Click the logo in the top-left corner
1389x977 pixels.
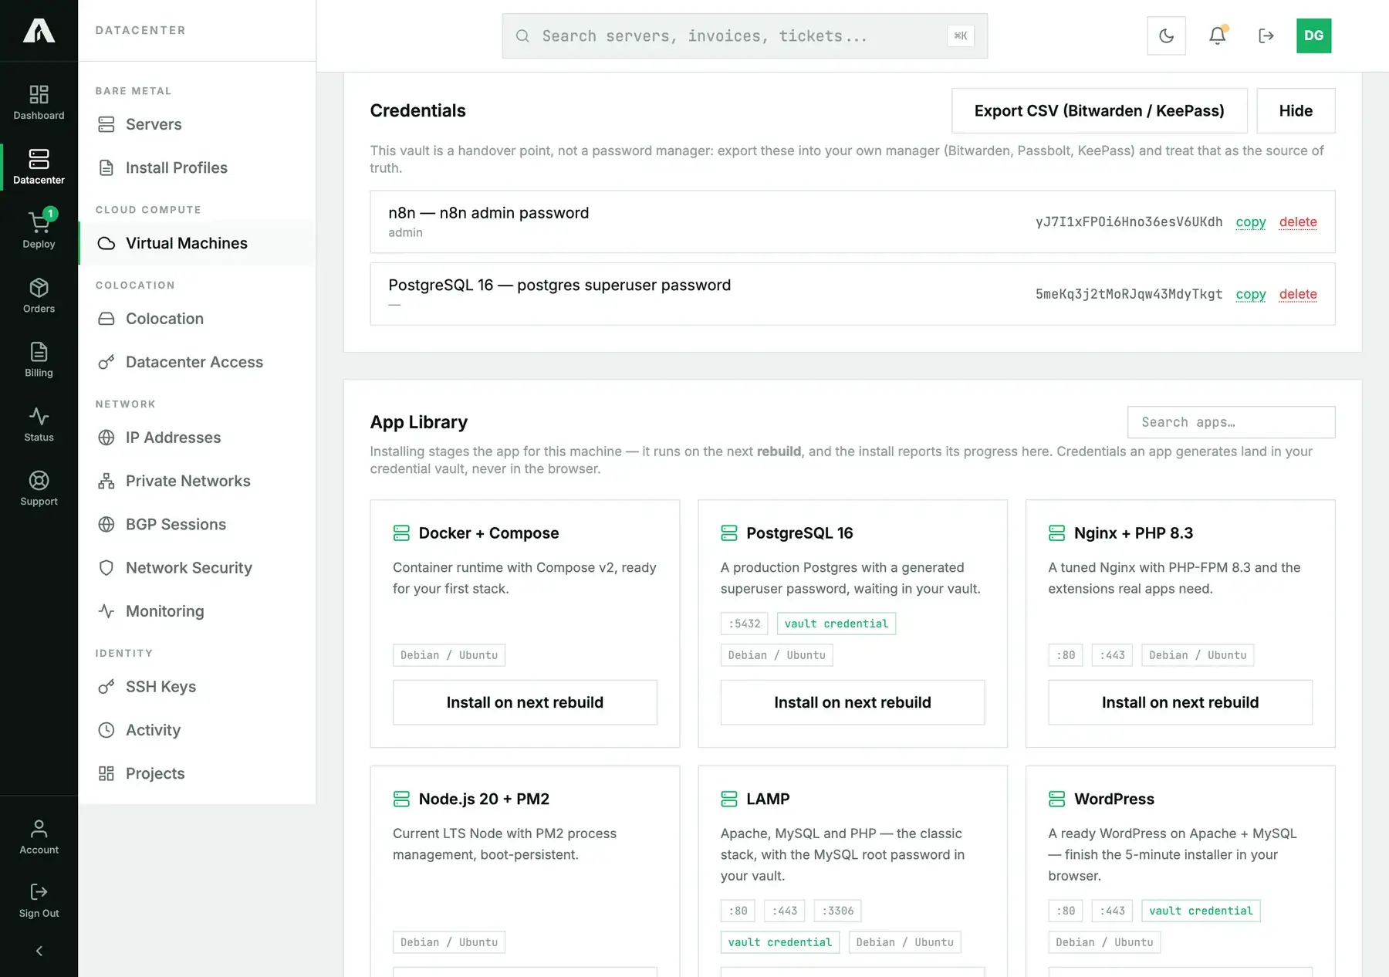[39, 31]
